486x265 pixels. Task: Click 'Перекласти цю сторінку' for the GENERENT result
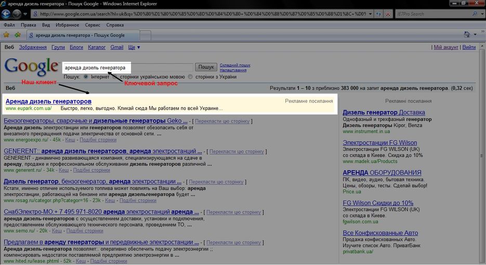click(x=237, y=152)
